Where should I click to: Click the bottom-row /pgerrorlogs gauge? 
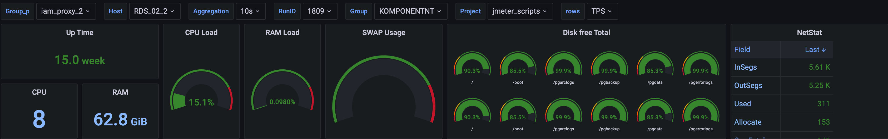[701, 110]
